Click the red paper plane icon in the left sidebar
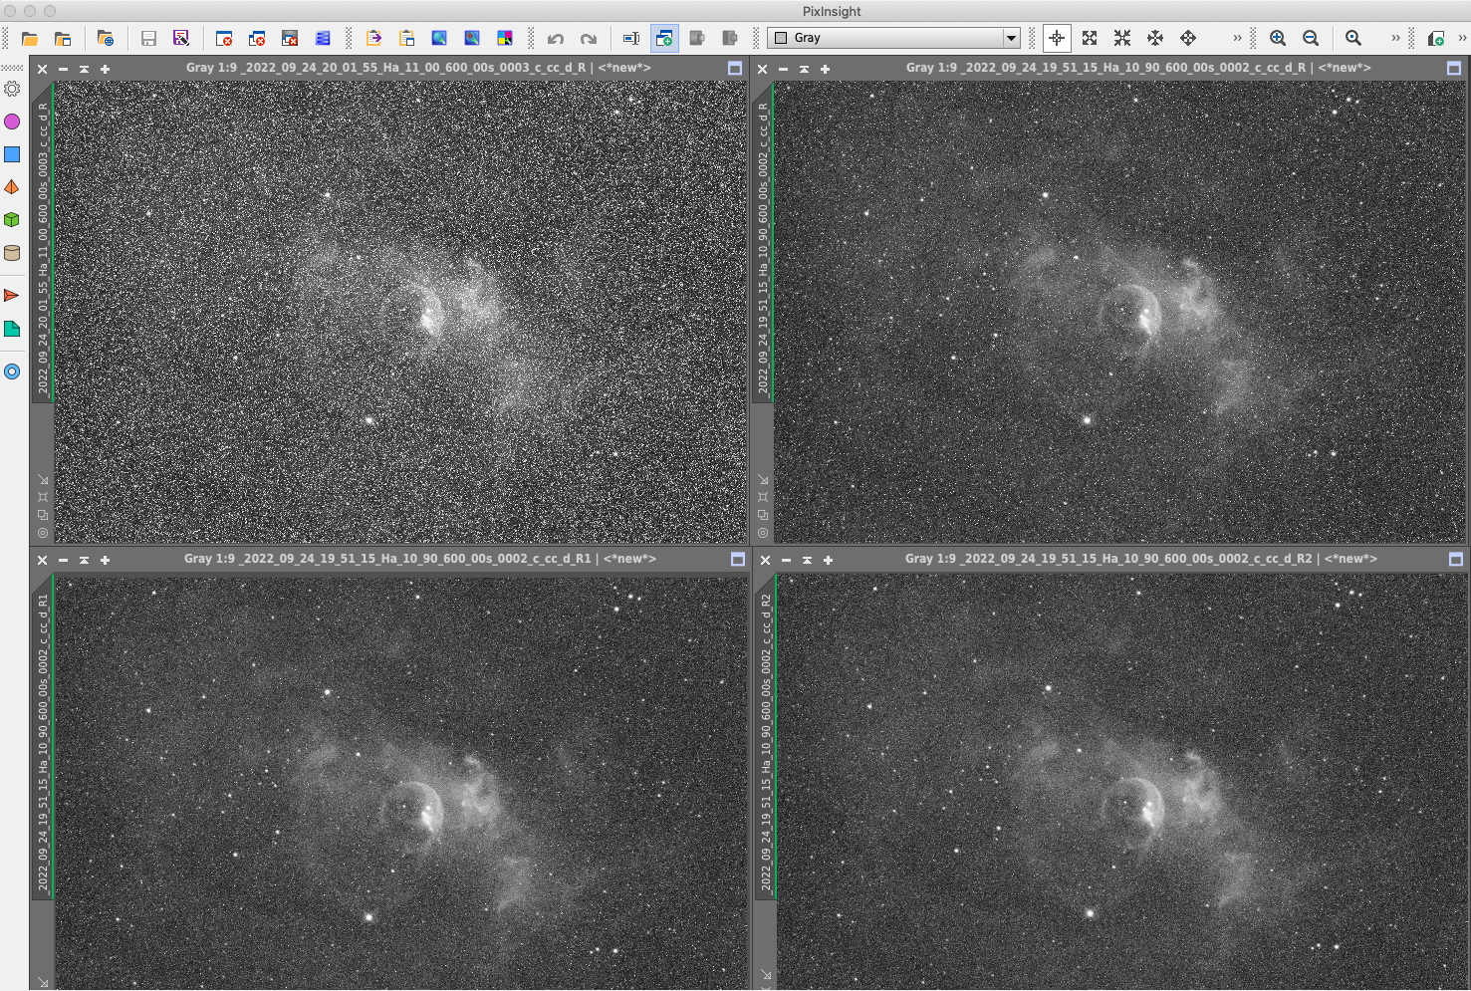 tap(12, 296)
